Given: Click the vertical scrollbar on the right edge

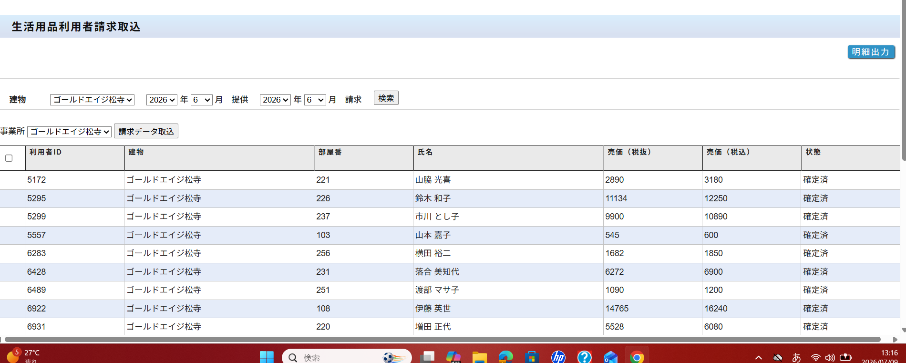Looking at the screenshot, I should [903, 80].
